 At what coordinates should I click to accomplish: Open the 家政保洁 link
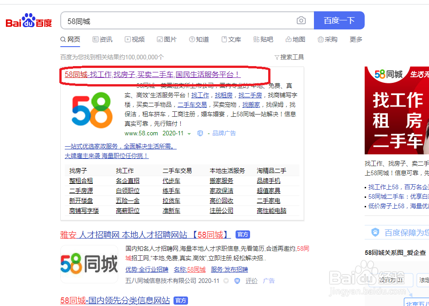(222, 191)
